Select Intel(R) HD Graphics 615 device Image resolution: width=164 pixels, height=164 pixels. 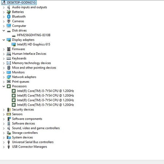pos(33,44)
